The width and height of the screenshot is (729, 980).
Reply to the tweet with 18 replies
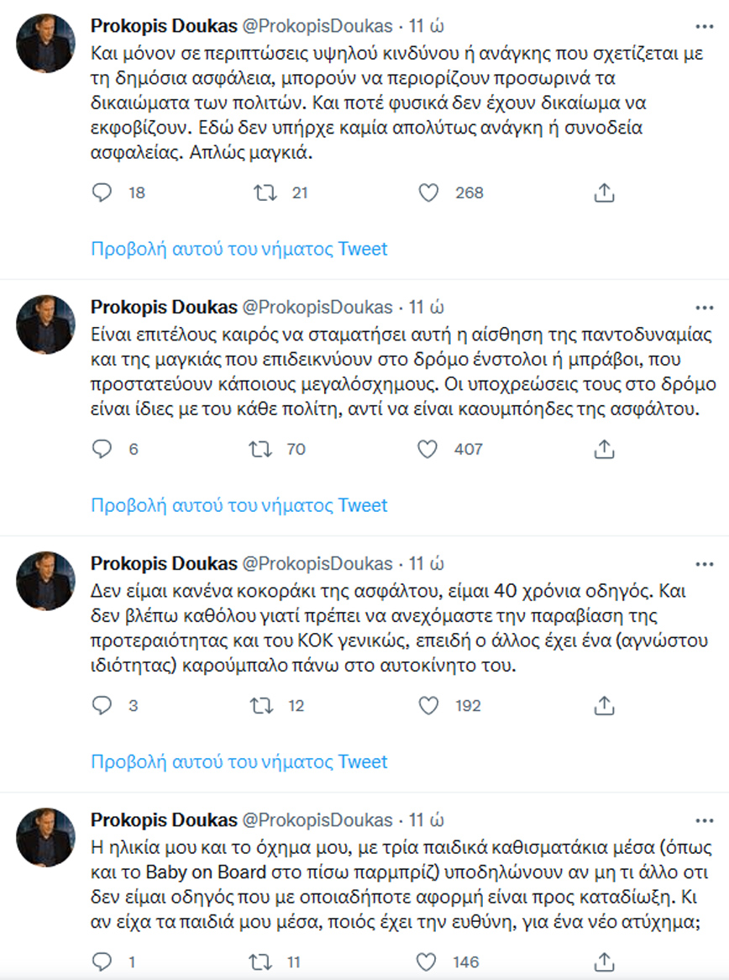[102, 192]
